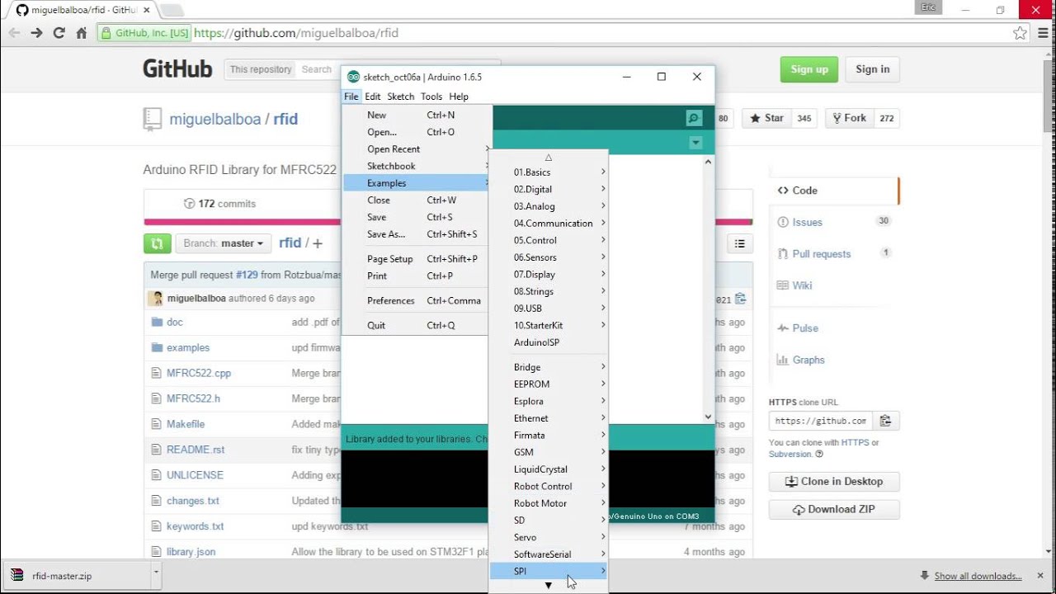Click the repository book icon
The height and width of the screenshot is (594, 1056).
tap(152, 119)
